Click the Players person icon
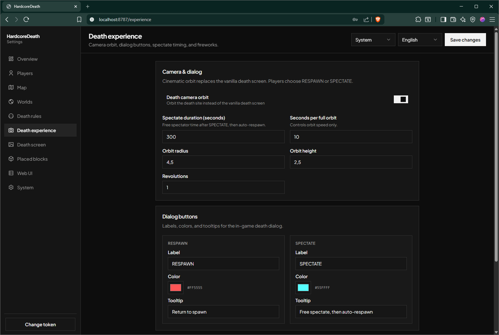 11,73
